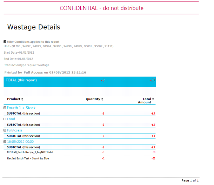Image resolution: width=214 pixels, height=185 pixels.
Task: Select the 16/05/2012 00:00 date link
Action: (20, 142)
